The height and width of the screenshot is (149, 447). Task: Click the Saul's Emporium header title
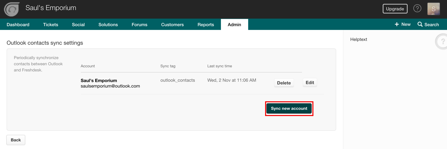pyautogui.click(x=51, y=8)
